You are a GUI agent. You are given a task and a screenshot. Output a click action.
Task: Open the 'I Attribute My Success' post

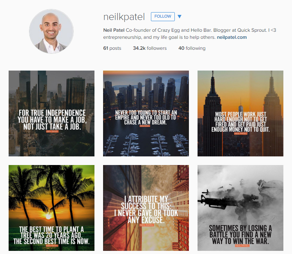tap(146, 208)
